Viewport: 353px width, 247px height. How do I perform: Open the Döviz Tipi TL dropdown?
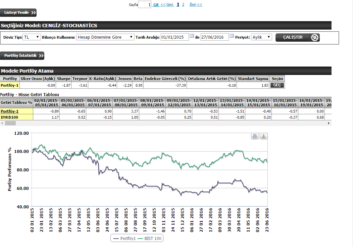[x=32, y=37]
